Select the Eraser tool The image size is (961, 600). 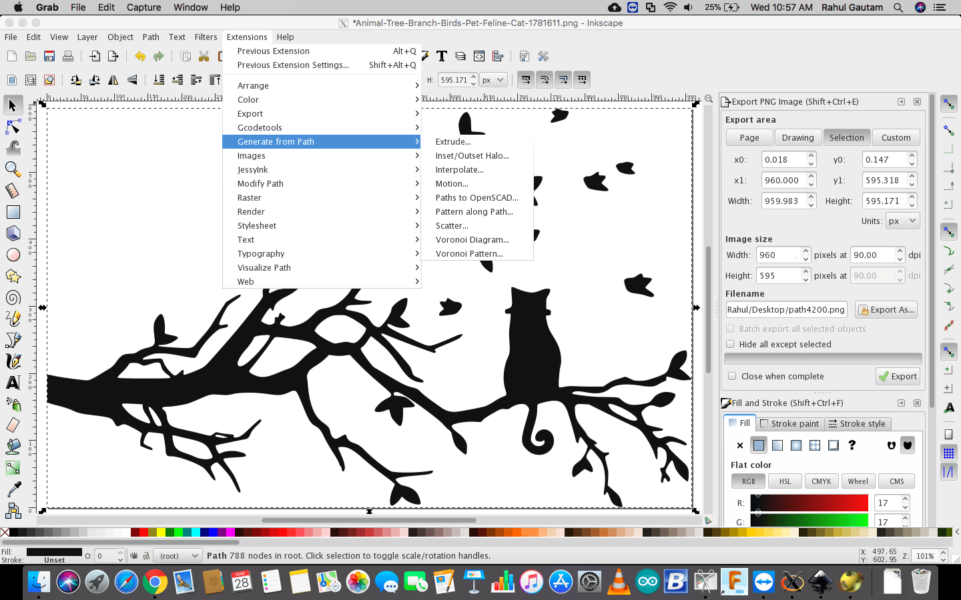[x=13, y=425]
